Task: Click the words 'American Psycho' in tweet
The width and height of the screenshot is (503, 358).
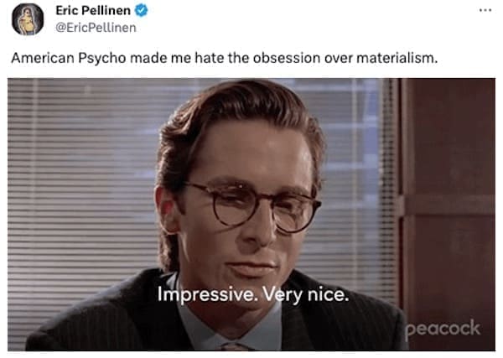Action: pos(69,59)
